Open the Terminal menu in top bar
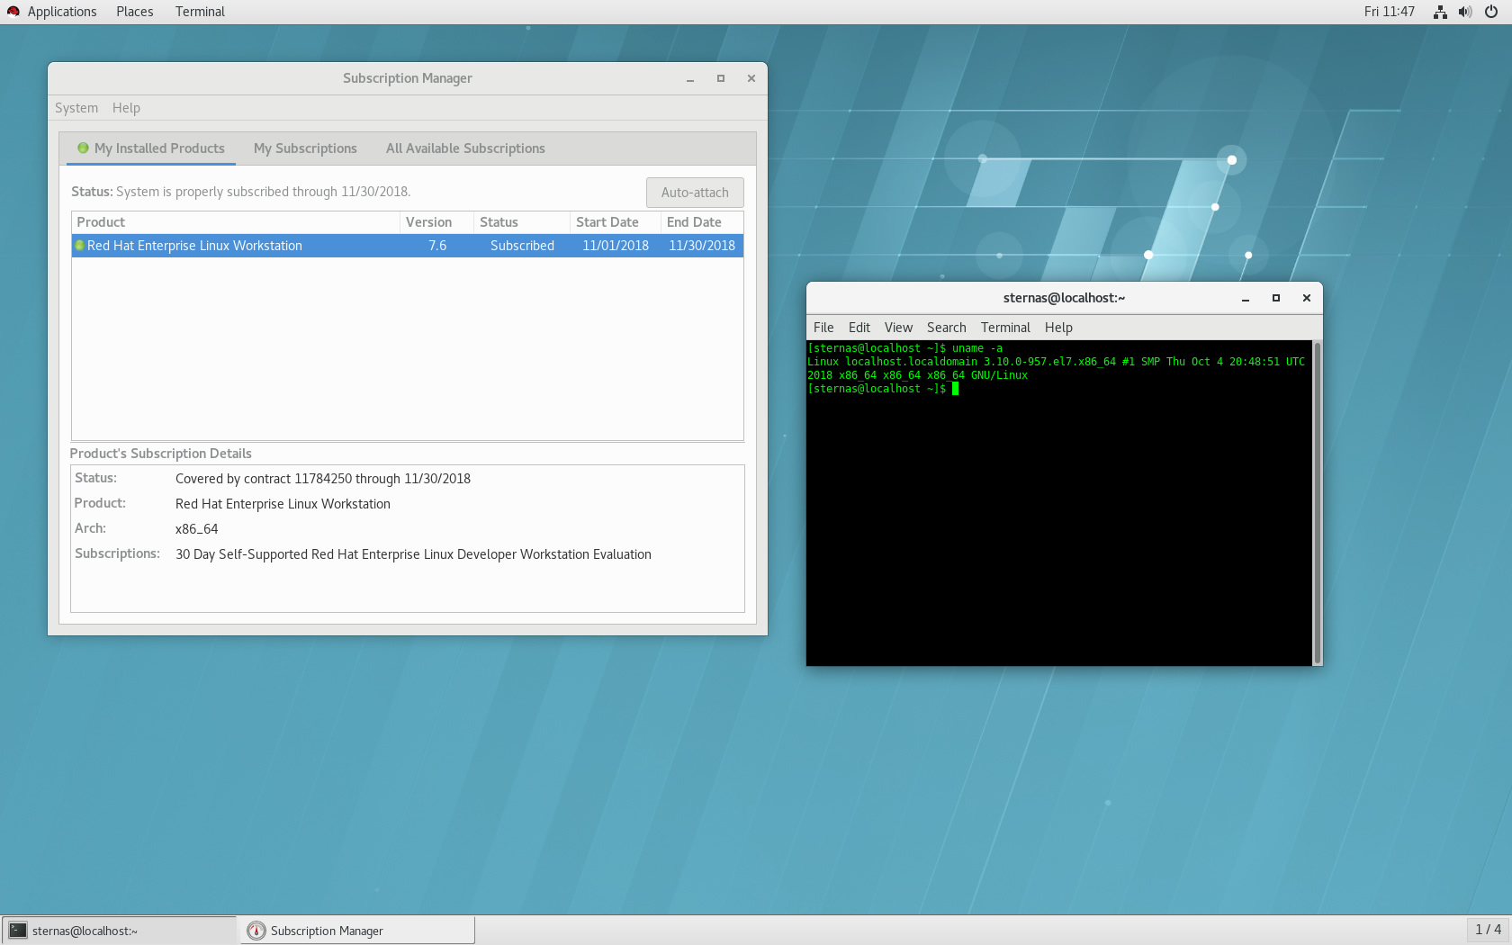 (200, 12)
